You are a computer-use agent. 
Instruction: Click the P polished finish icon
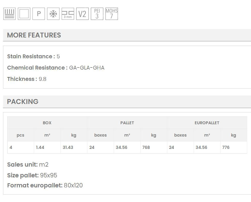39,14
